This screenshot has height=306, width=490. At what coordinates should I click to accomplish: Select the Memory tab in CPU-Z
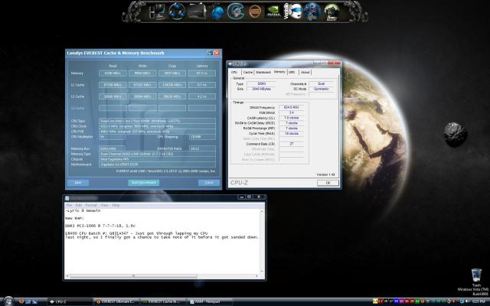tap(279, 72)
